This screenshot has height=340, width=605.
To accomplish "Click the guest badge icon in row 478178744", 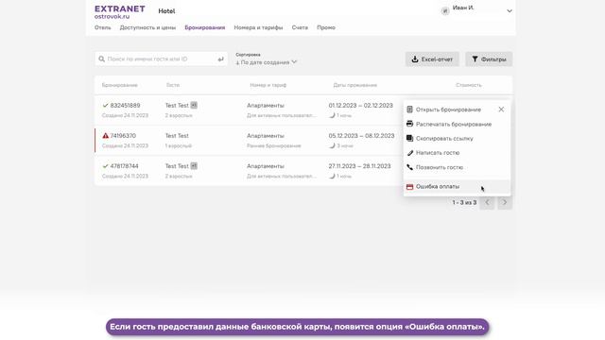I will 194,166.
